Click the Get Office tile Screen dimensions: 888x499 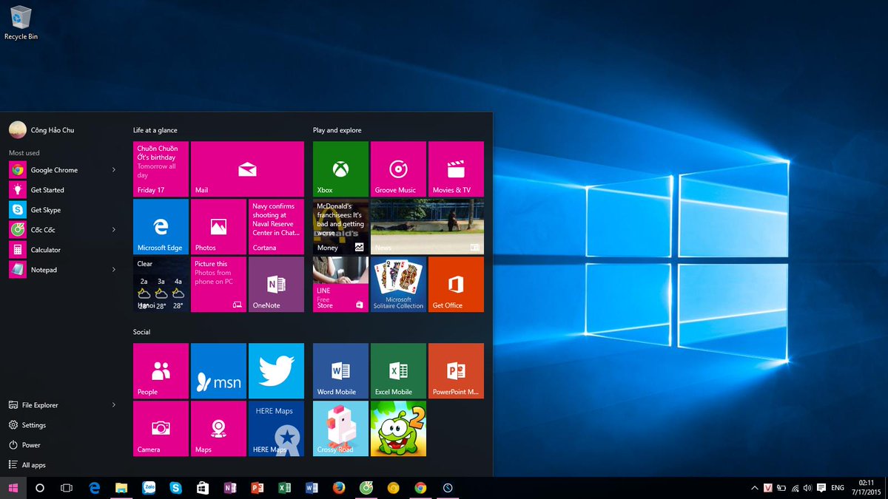(x=456, y=284)
